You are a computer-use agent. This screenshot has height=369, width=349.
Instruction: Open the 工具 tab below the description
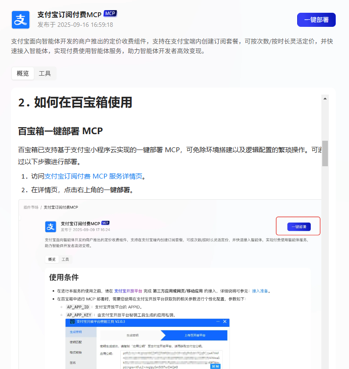45,73
